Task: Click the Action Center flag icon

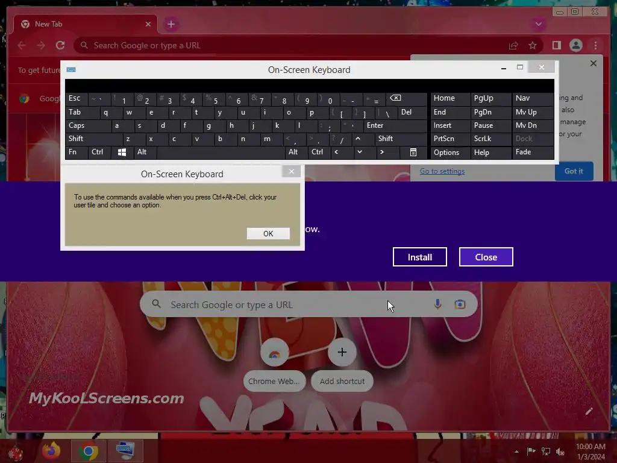Action: click(x=531, y=452)
